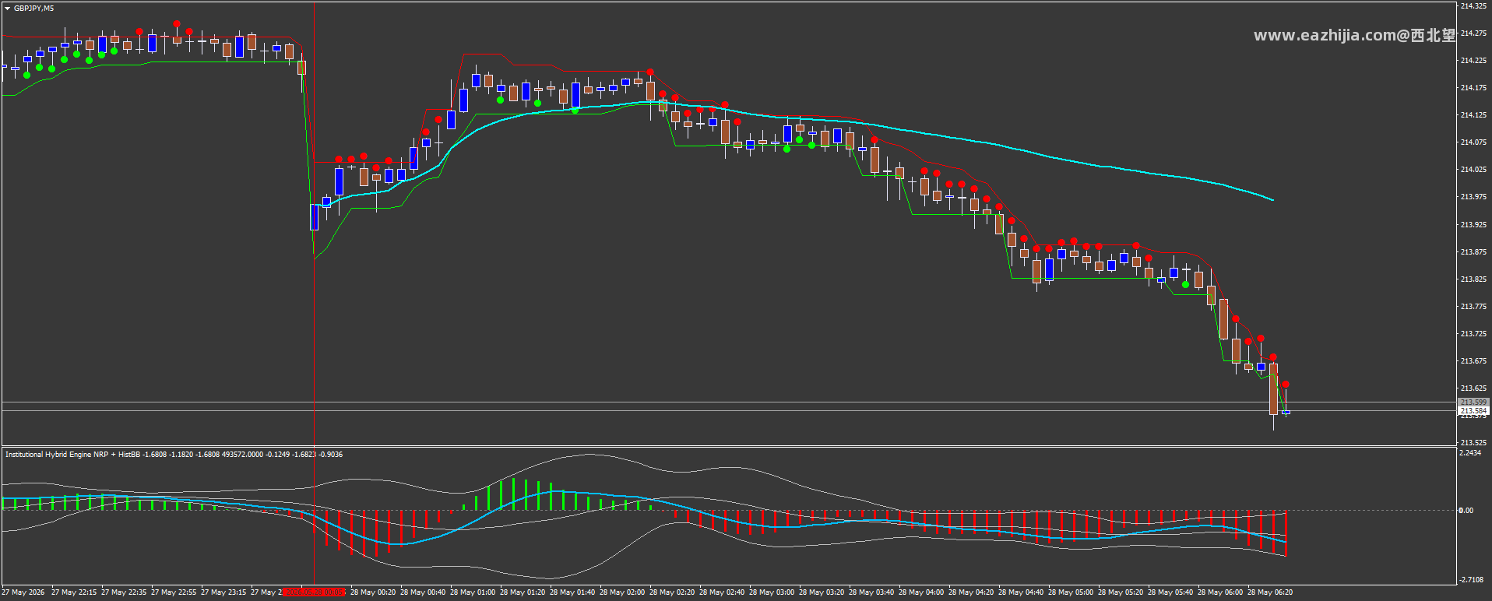Click the 213.875 price scale label
Viewport: 1492px width, 601px height.
(x=1473, y=252)
